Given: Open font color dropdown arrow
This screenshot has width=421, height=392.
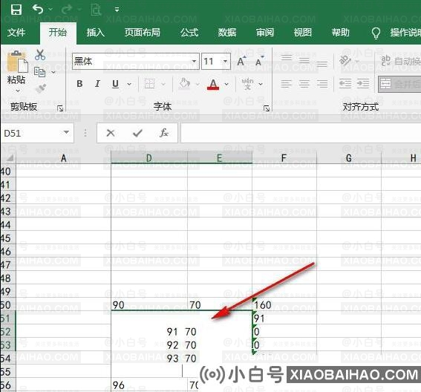Looking at the screenshot, I should [226, 85].
